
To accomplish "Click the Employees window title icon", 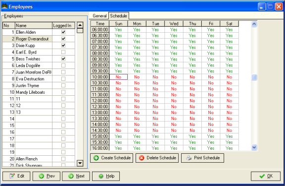I will point(4,6).
